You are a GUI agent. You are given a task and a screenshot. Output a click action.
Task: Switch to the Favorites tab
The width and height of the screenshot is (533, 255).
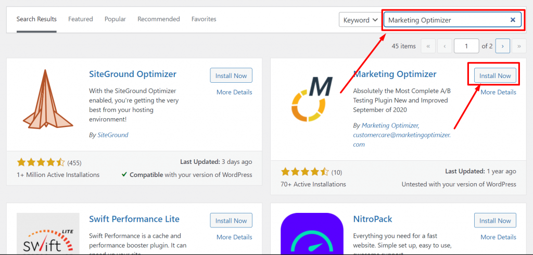pyautogui.click(x=204, y=19)
